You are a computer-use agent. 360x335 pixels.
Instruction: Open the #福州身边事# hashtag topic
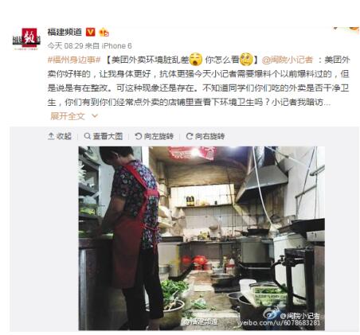[74, 60]
